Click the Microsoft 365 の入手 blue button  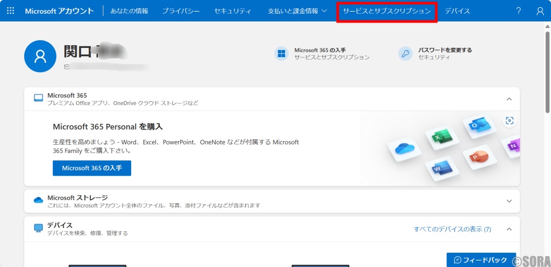click(x=91, y=168)
